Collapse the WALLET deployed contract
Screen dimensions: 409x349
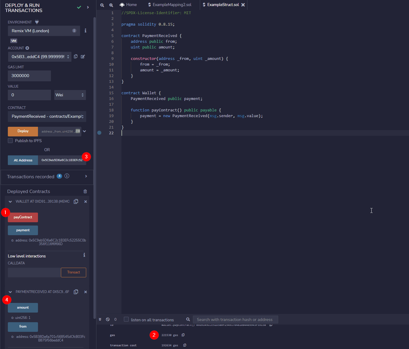10,202
